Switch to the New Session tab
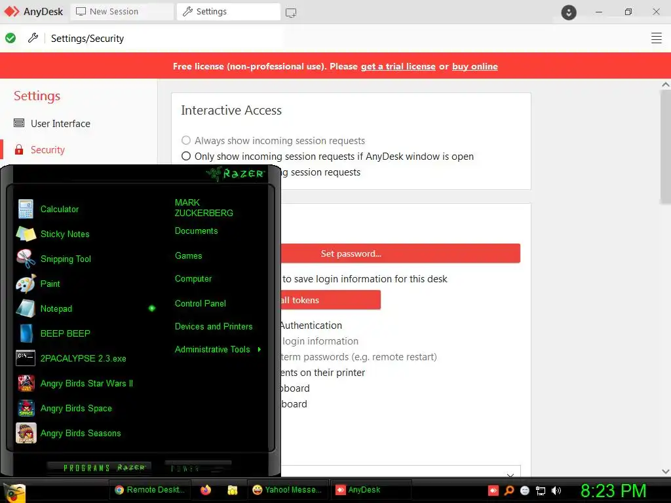The width and height of the screenshot is (671, 503). [x=122, y=12]
